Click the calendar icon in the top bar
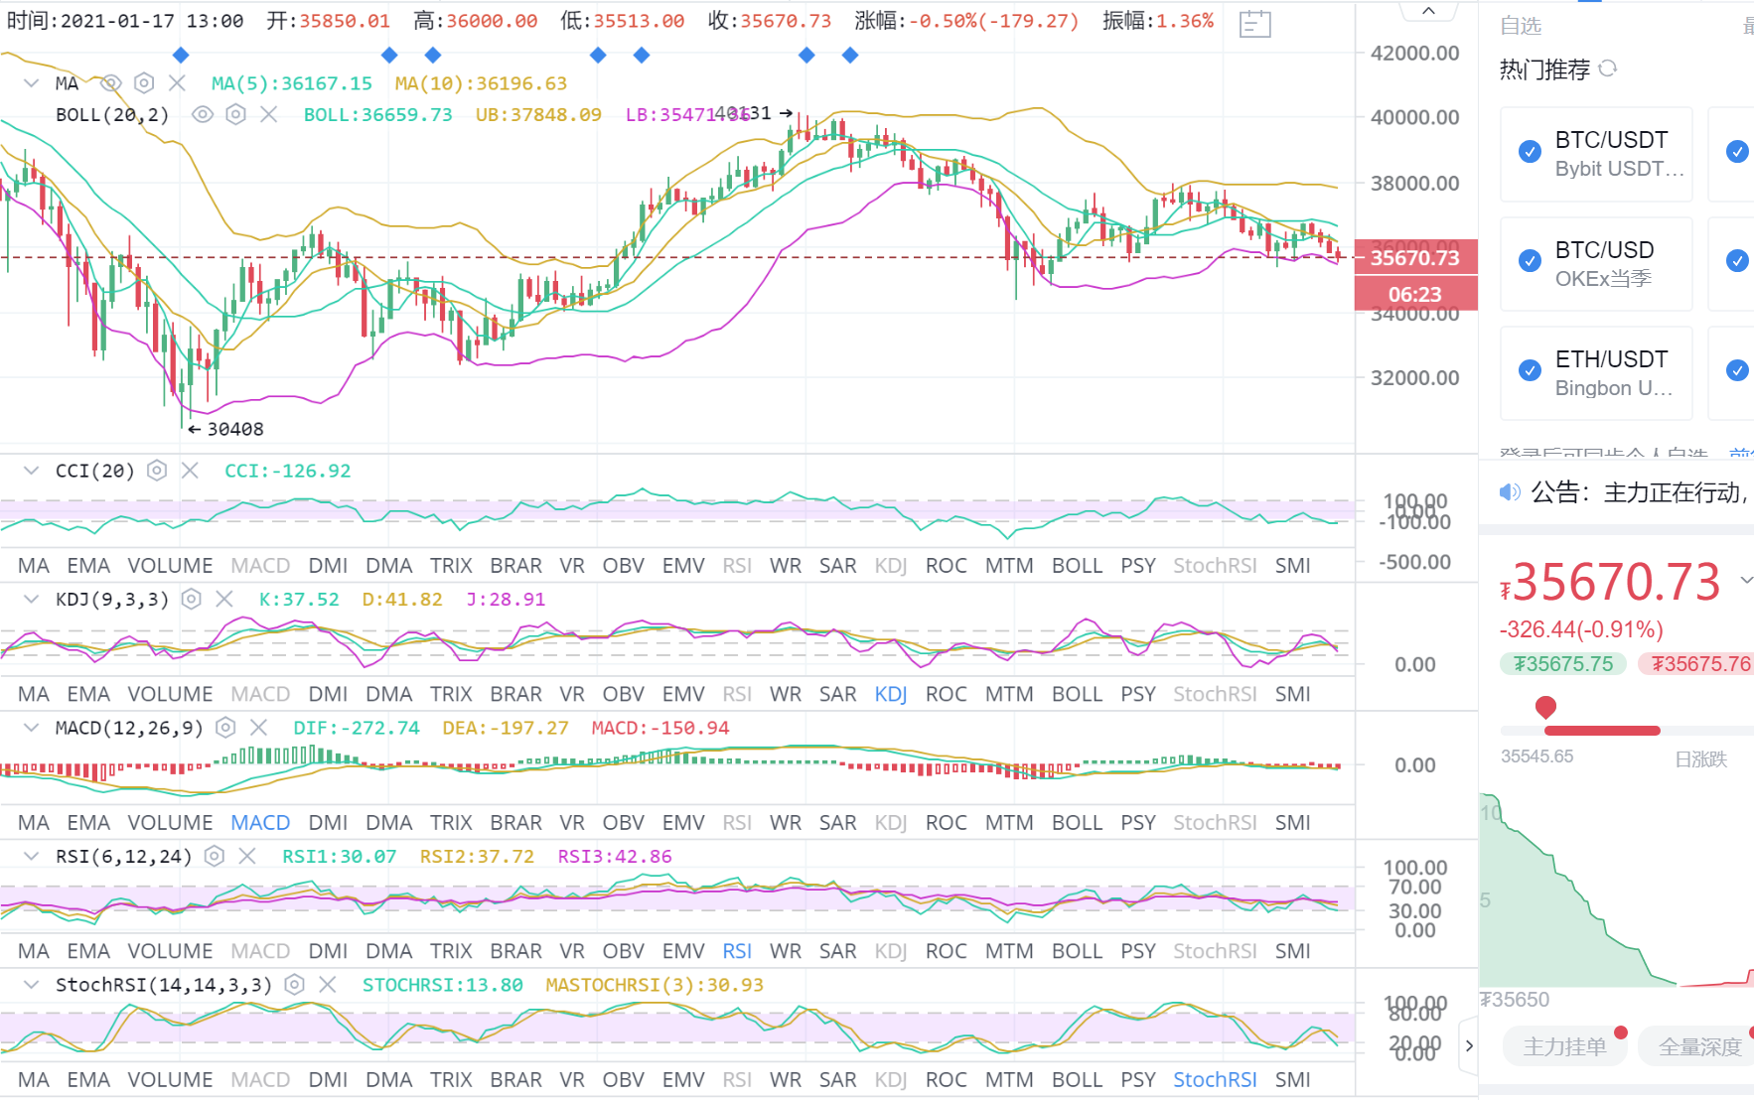The width and height of the screenshot is (1754, 1100). point(1254,23)
